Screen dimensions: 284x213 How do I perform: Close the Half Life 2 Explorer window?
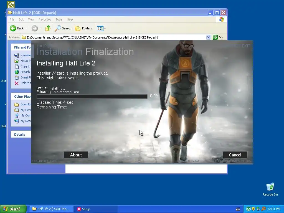pos(223,13)
